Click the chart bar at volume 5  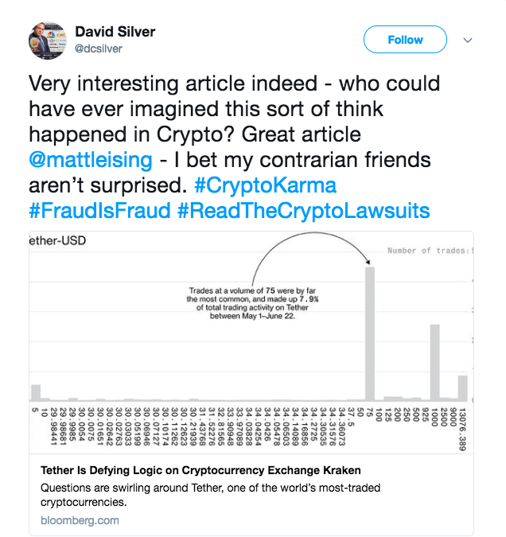36,391
